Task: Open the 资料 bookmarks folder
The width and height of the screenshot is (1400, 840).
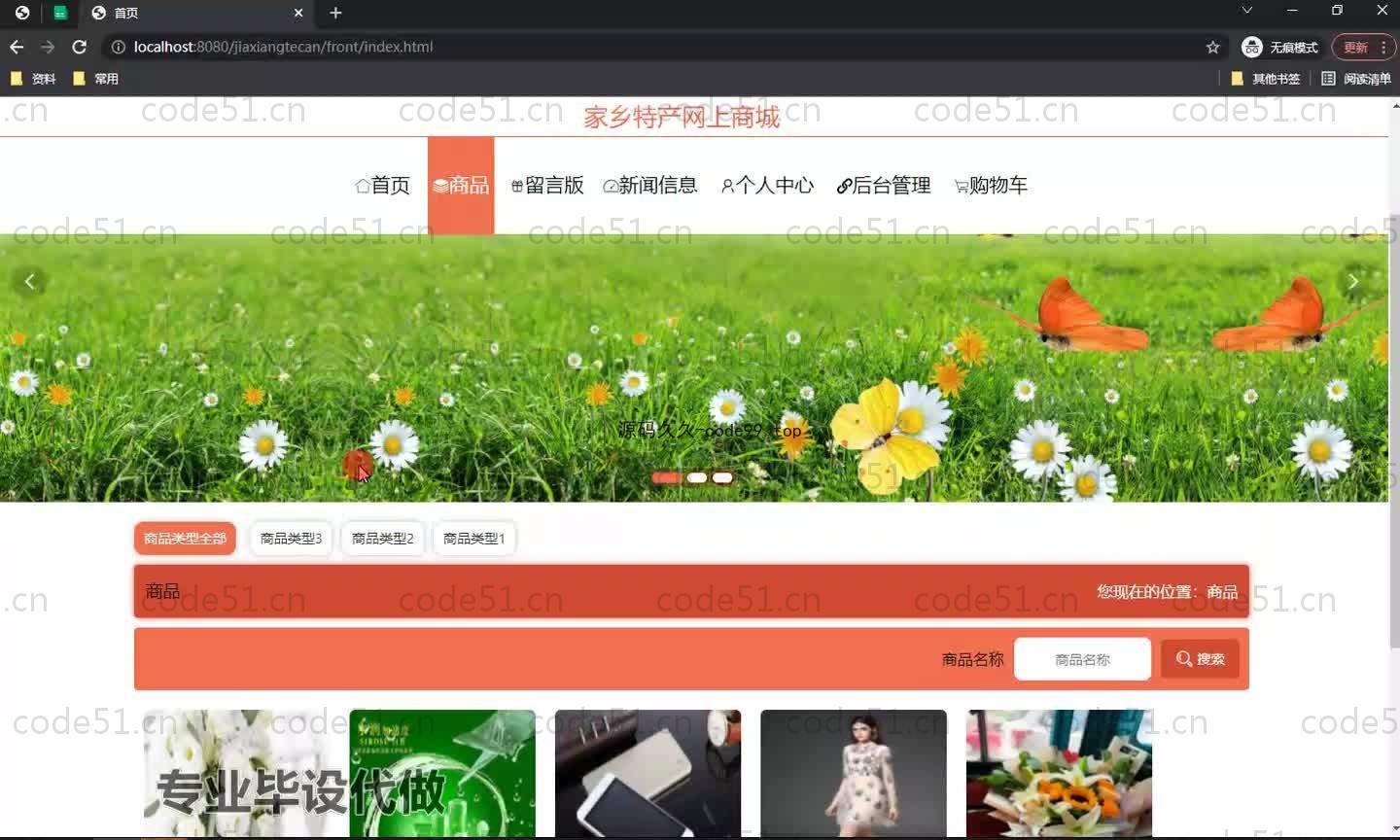Action: (x=33, y=79)
